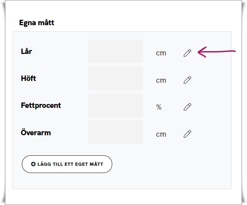Click the cm unit beside Lår
This screenshot has height=205, width=247.
tap(161, 53)
